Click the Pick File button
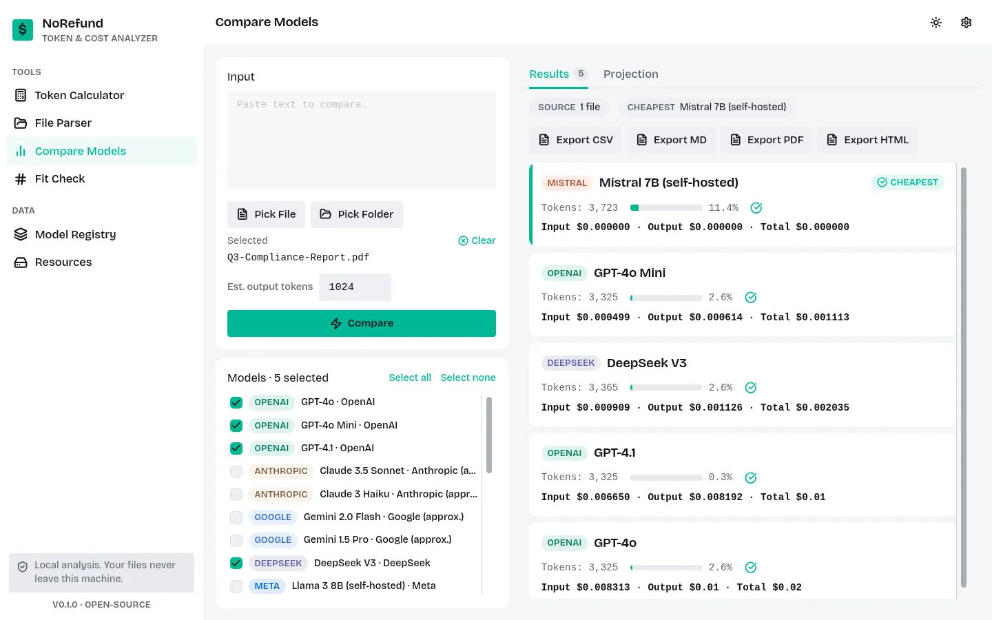Viewport: 992px width, 620px height. [266, 214]
